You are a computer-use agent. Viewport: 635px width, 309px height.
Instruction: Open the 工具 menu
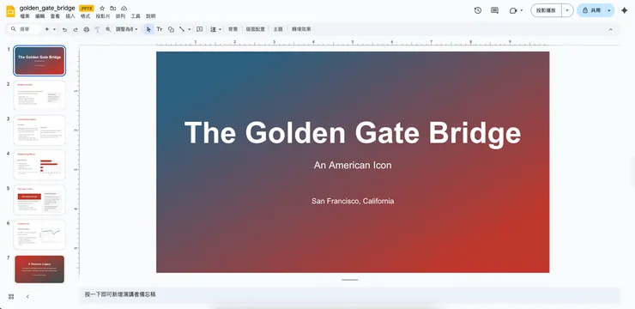tap(136, 16)
